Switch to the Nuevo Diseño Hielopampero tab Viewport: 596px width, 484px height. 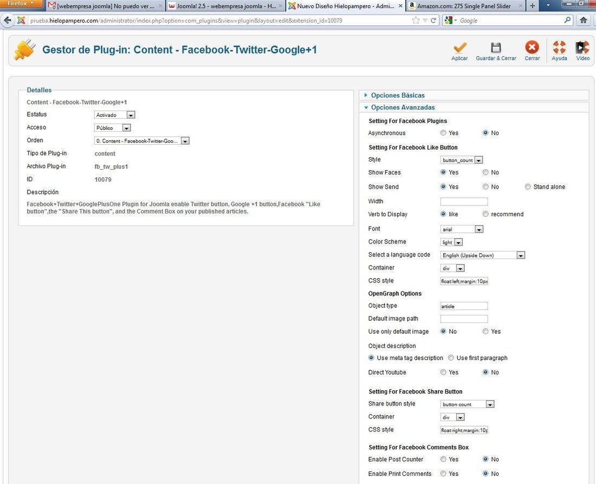click(x=346, y=6)
